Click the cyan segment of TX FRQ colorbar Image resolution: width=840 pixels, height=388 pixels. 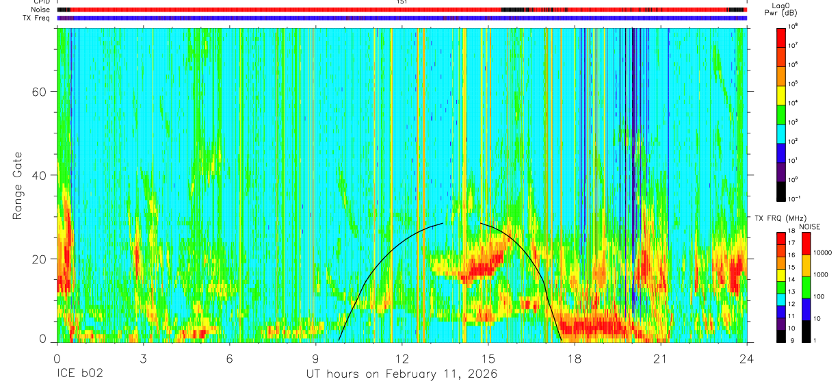click(x=781, y=300)
